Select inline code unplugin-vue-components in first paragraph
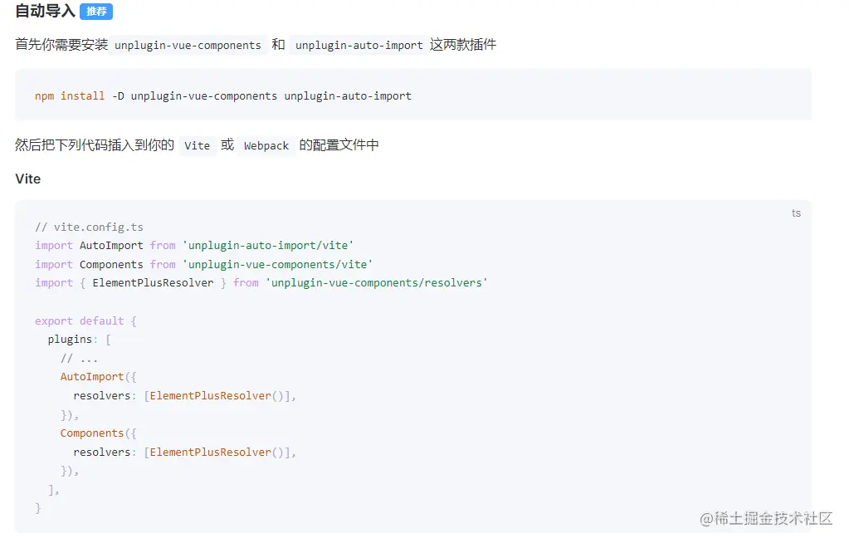 click(x=188, y=45)
